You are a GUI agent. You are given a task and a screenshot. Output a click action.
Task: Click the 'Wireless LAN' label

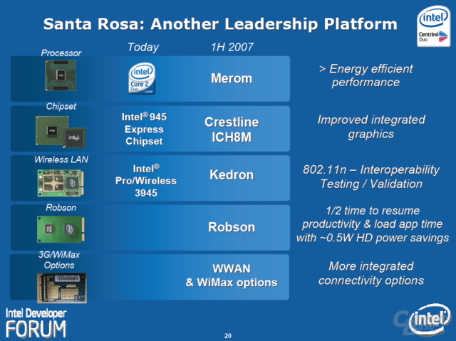[x=61, y=159]
